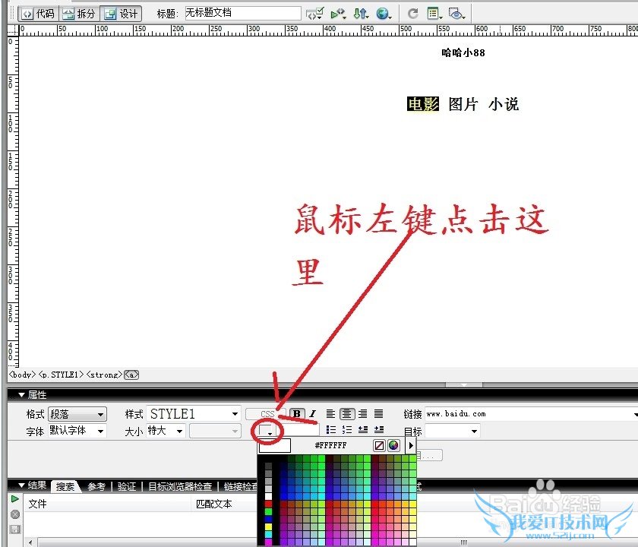Image resolution: width=638 pixels, height=547 pixels.
Task: Open the browser check errors icon menu
Action: (315, 14)
